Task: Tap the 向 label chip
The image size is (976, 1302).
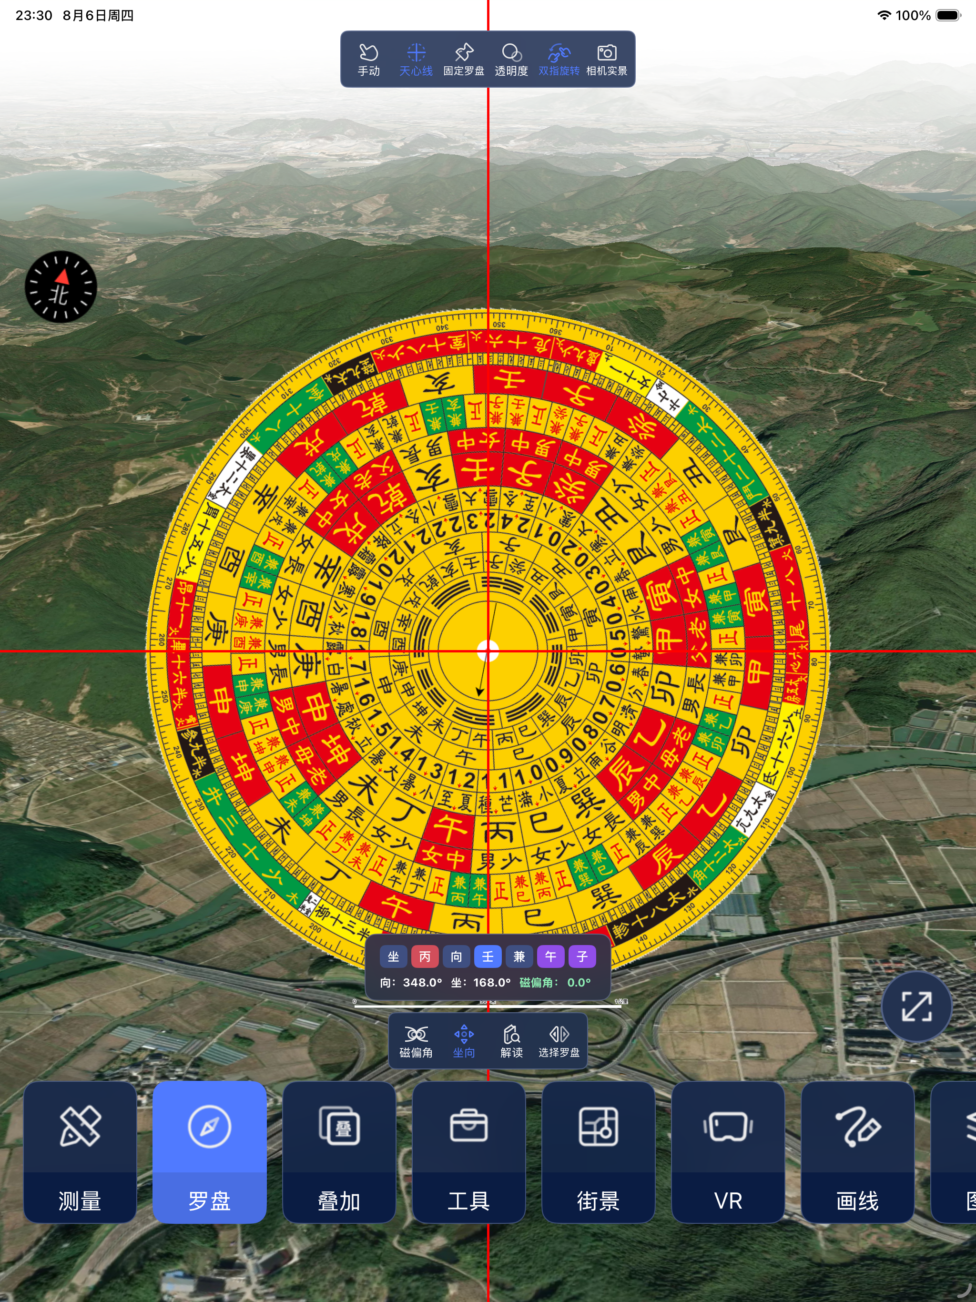Action: 456,956
